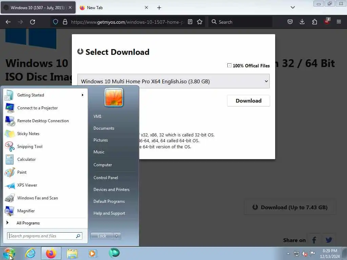Open the tracking protection shield icon
The image size is (347, 260).
(56, 22)
